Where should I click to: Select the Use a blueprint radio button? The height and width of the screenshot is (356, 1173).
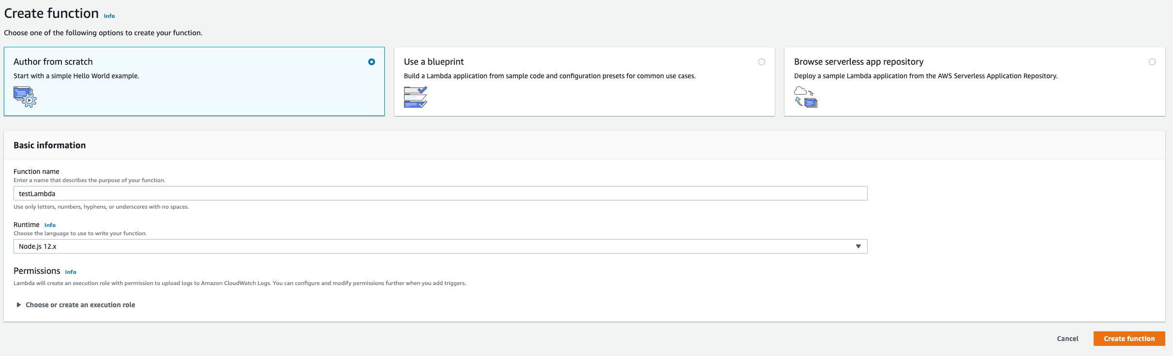pos(762,62)
